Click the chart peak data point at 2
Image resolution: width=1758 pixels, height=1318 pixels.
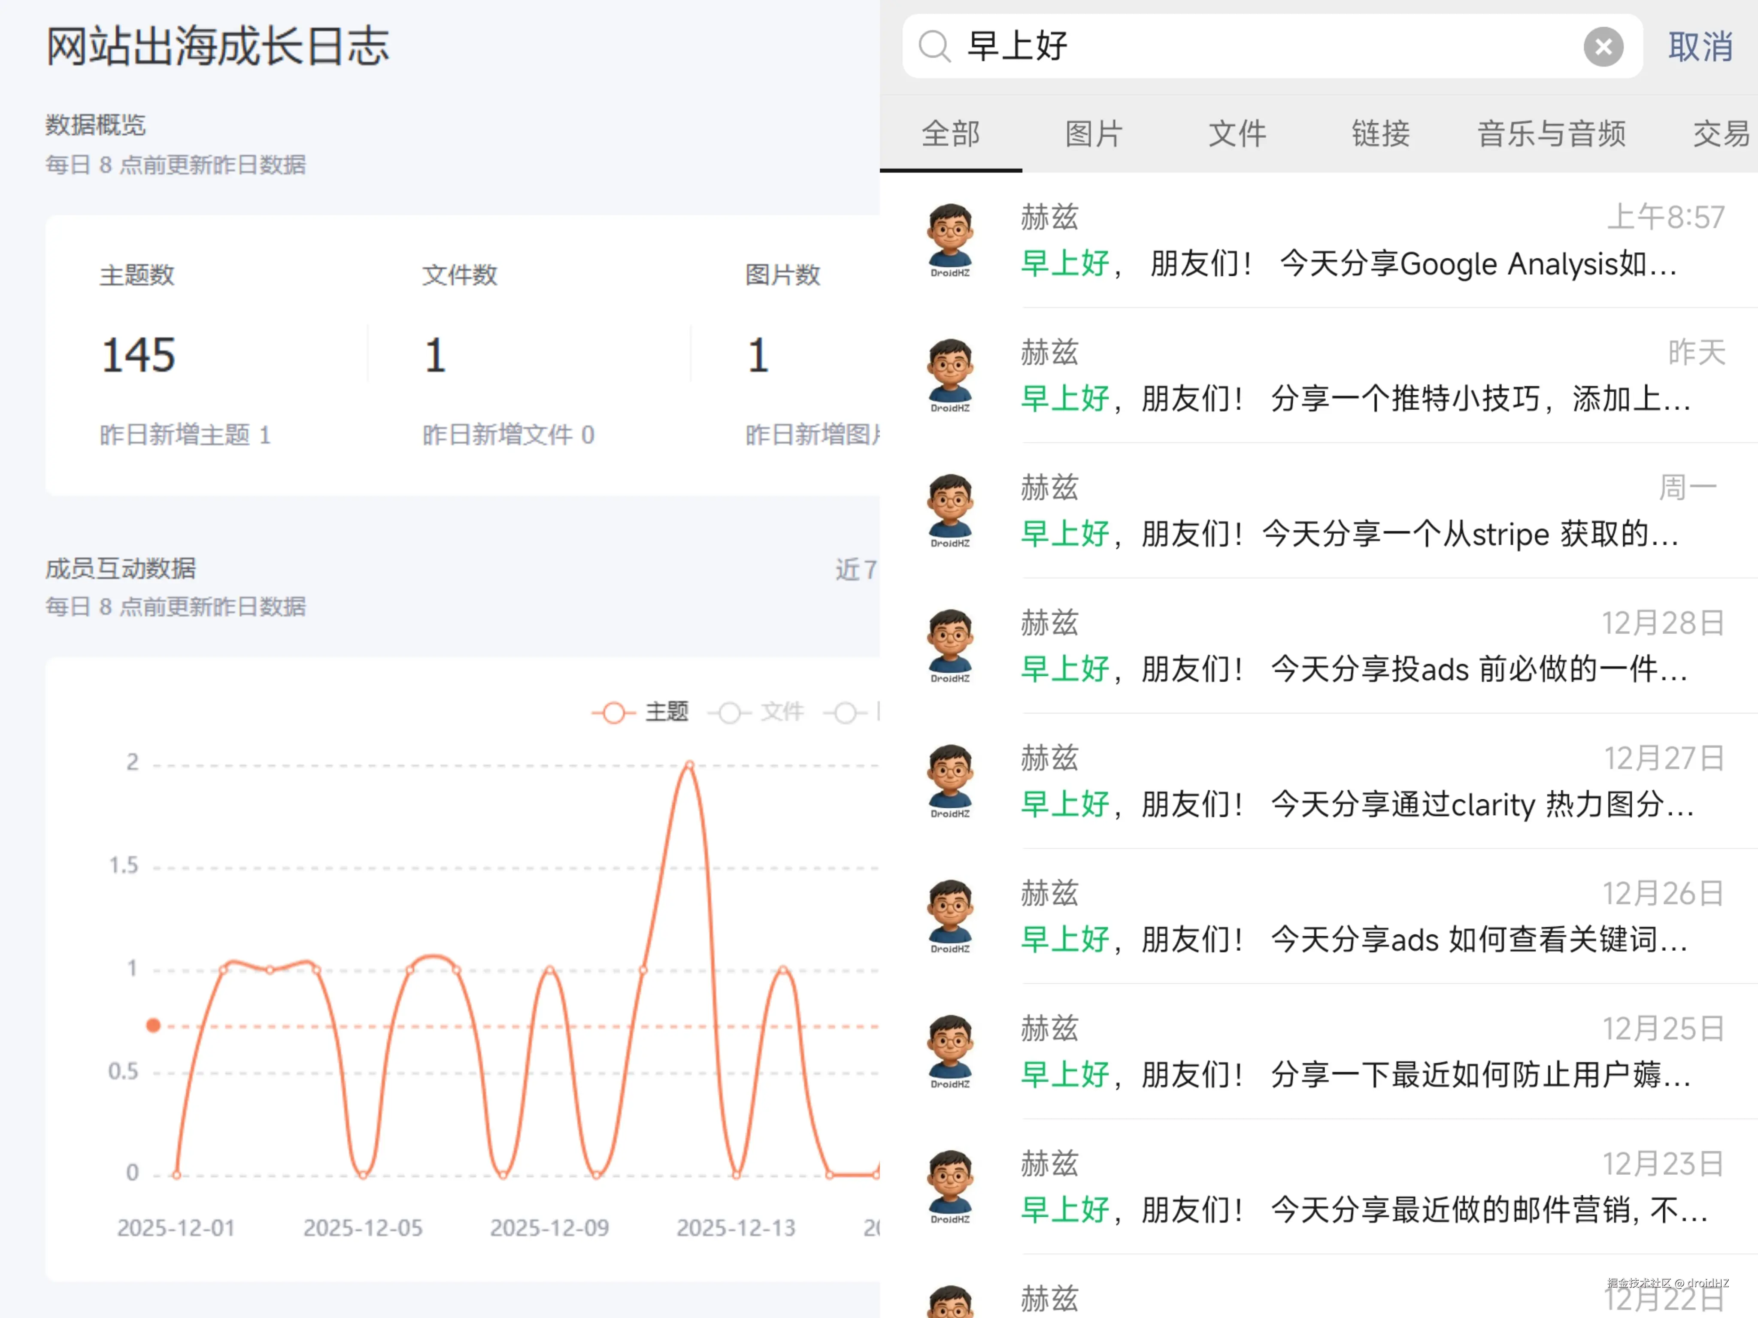click(689, 765)
